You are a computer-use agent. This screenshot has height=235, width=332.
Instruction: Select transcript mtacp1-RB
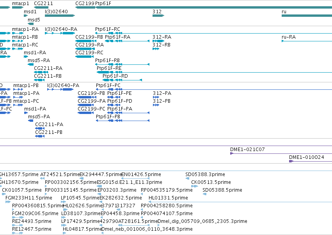[x=18, y=41]
